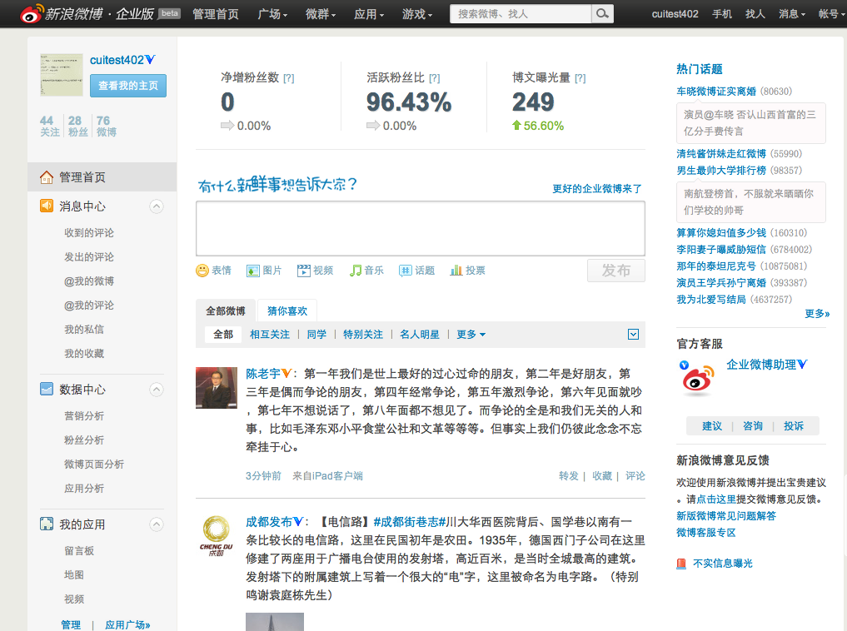This screenshot has width=847, height=631.
Task: Open hot topic 那年的泰坦尼克号
Action: [x=716, y=266]
